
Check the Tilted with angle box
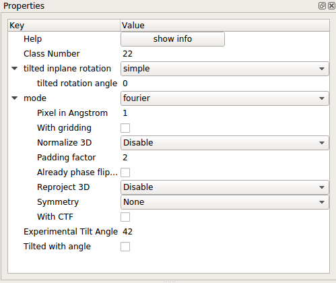(x=125, y=247)
